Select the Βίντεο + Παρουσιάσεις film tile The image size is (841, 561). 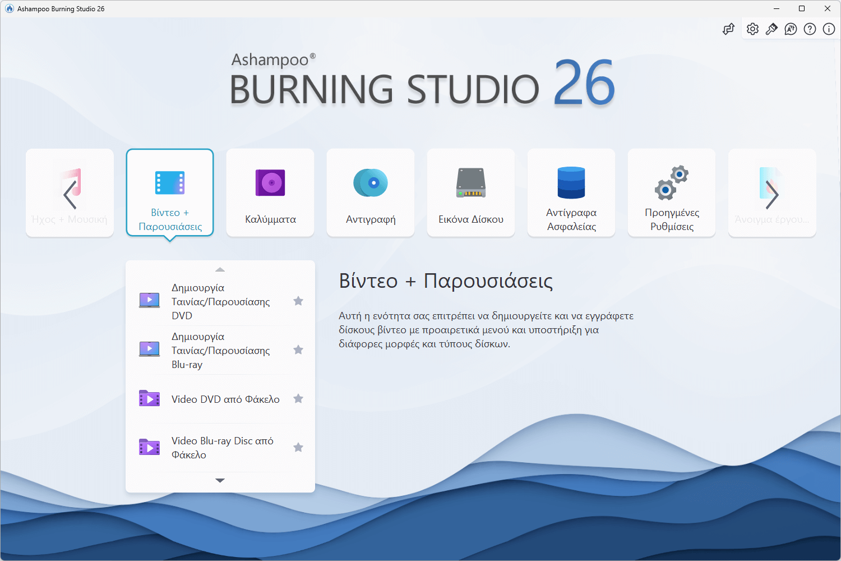pyautogui.click(x=170, y=192)
